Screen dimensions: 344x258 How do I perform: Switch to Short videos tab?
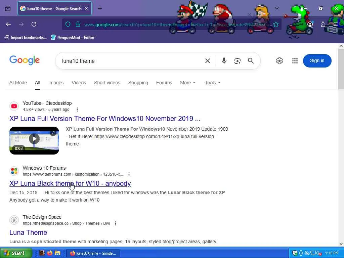point(107,83)
